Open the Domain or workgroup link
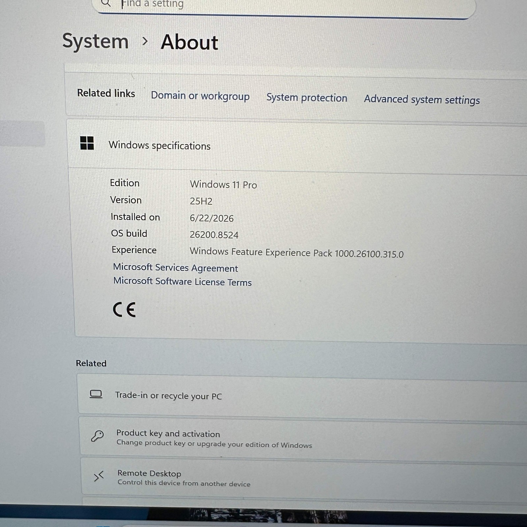Viewport: 527px width, 527px height. point(200,96)
